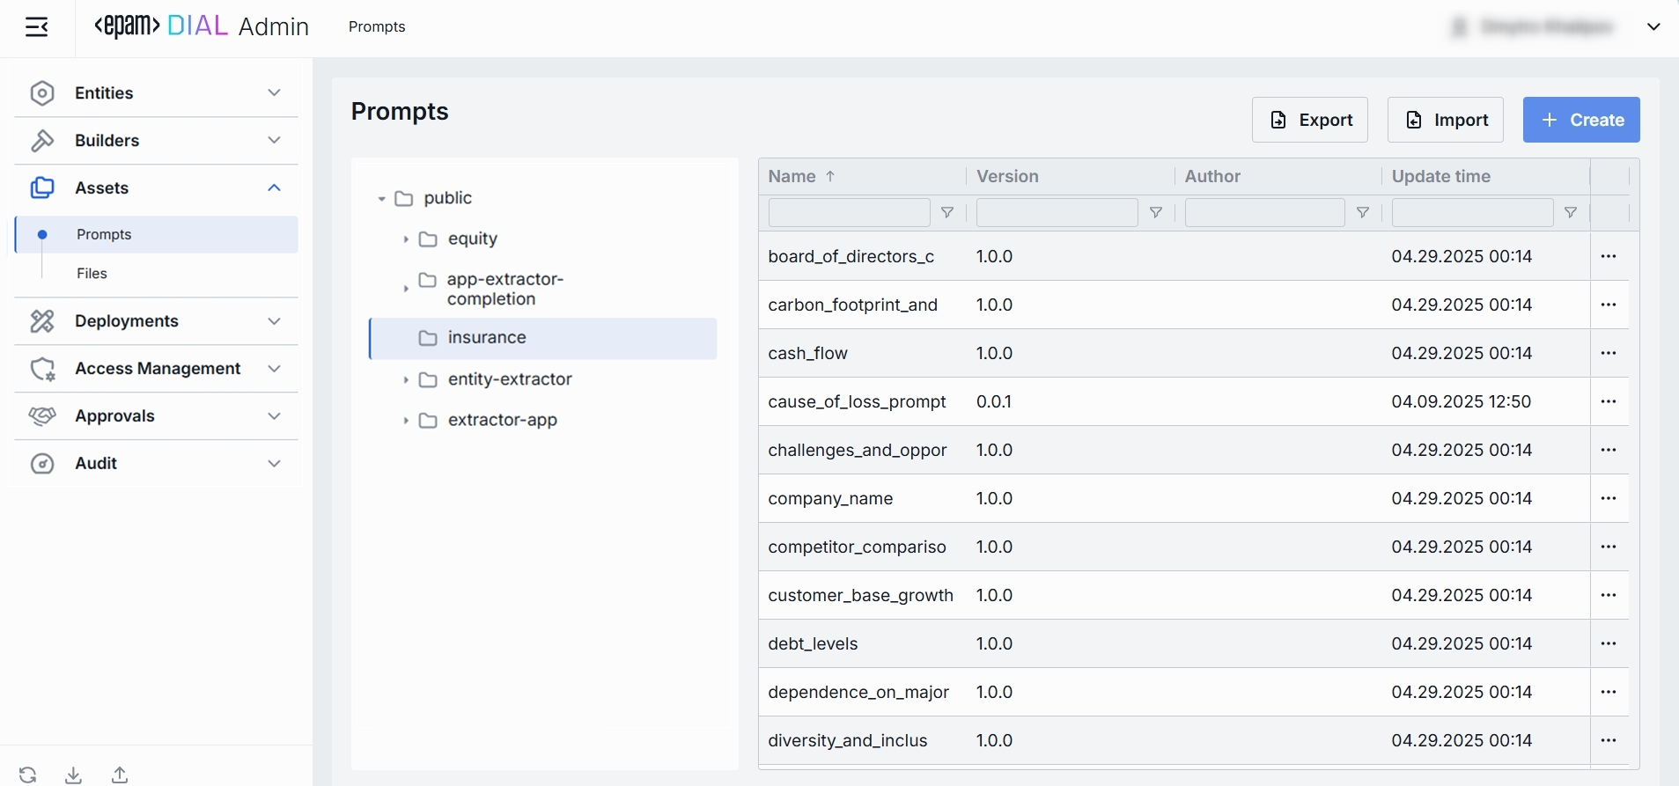1679x786 pixels.
Task: Open the Version column filter icon
Action: pyautogui.click(x=1156, y=213)
